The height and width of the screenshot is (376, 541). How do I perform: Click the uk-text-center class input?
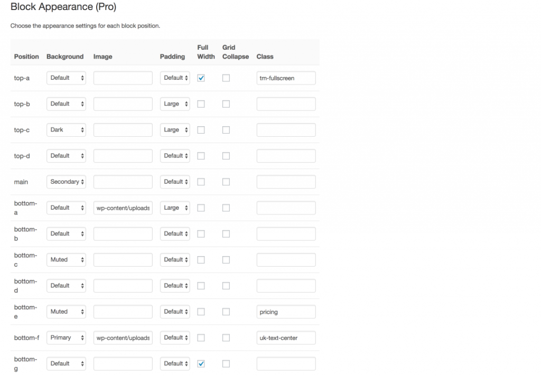point(286,337)
